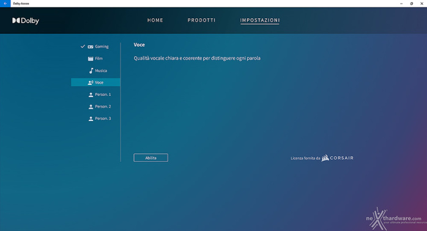Switch to the PRODOTTI tab
This screenshot has width=427, height=231.
(x=201, y=20)
